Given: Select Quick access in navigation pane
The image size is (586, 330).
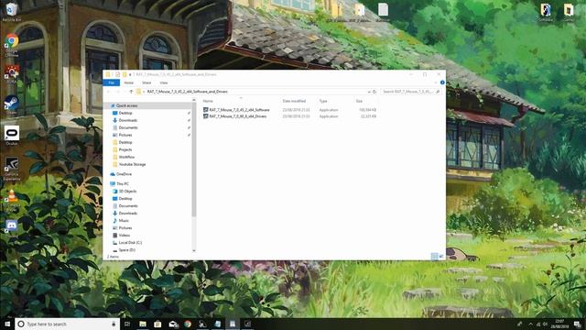Looking at the screenshot, I should [x=126, y=106].
